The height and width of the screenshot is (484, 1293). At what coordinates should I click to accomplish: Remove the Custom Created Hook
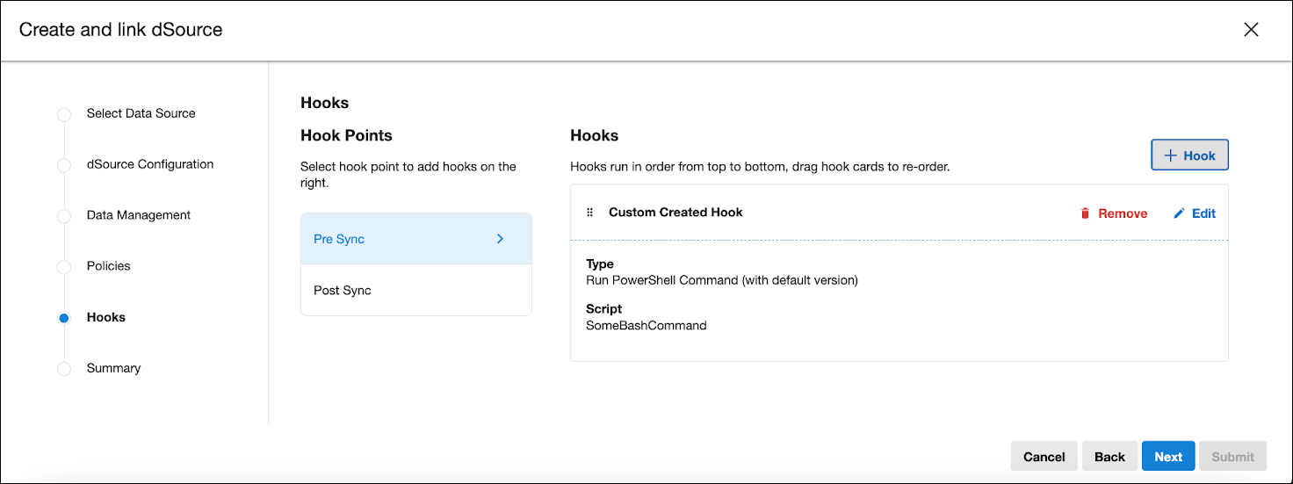point(1113,213)
